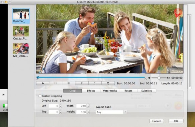Switch to the Crop tab
The height and width of the screenshot is (127, 195).
pyautogui.click(x=73, y=91)
